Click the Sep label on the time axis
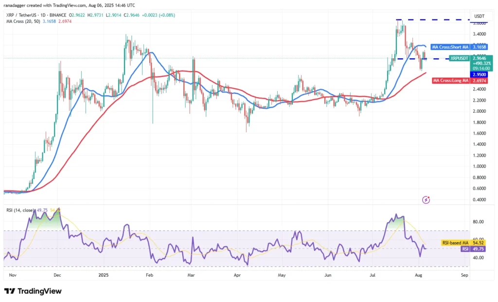This screenshot has width=498, height=302. coord(464,275)
